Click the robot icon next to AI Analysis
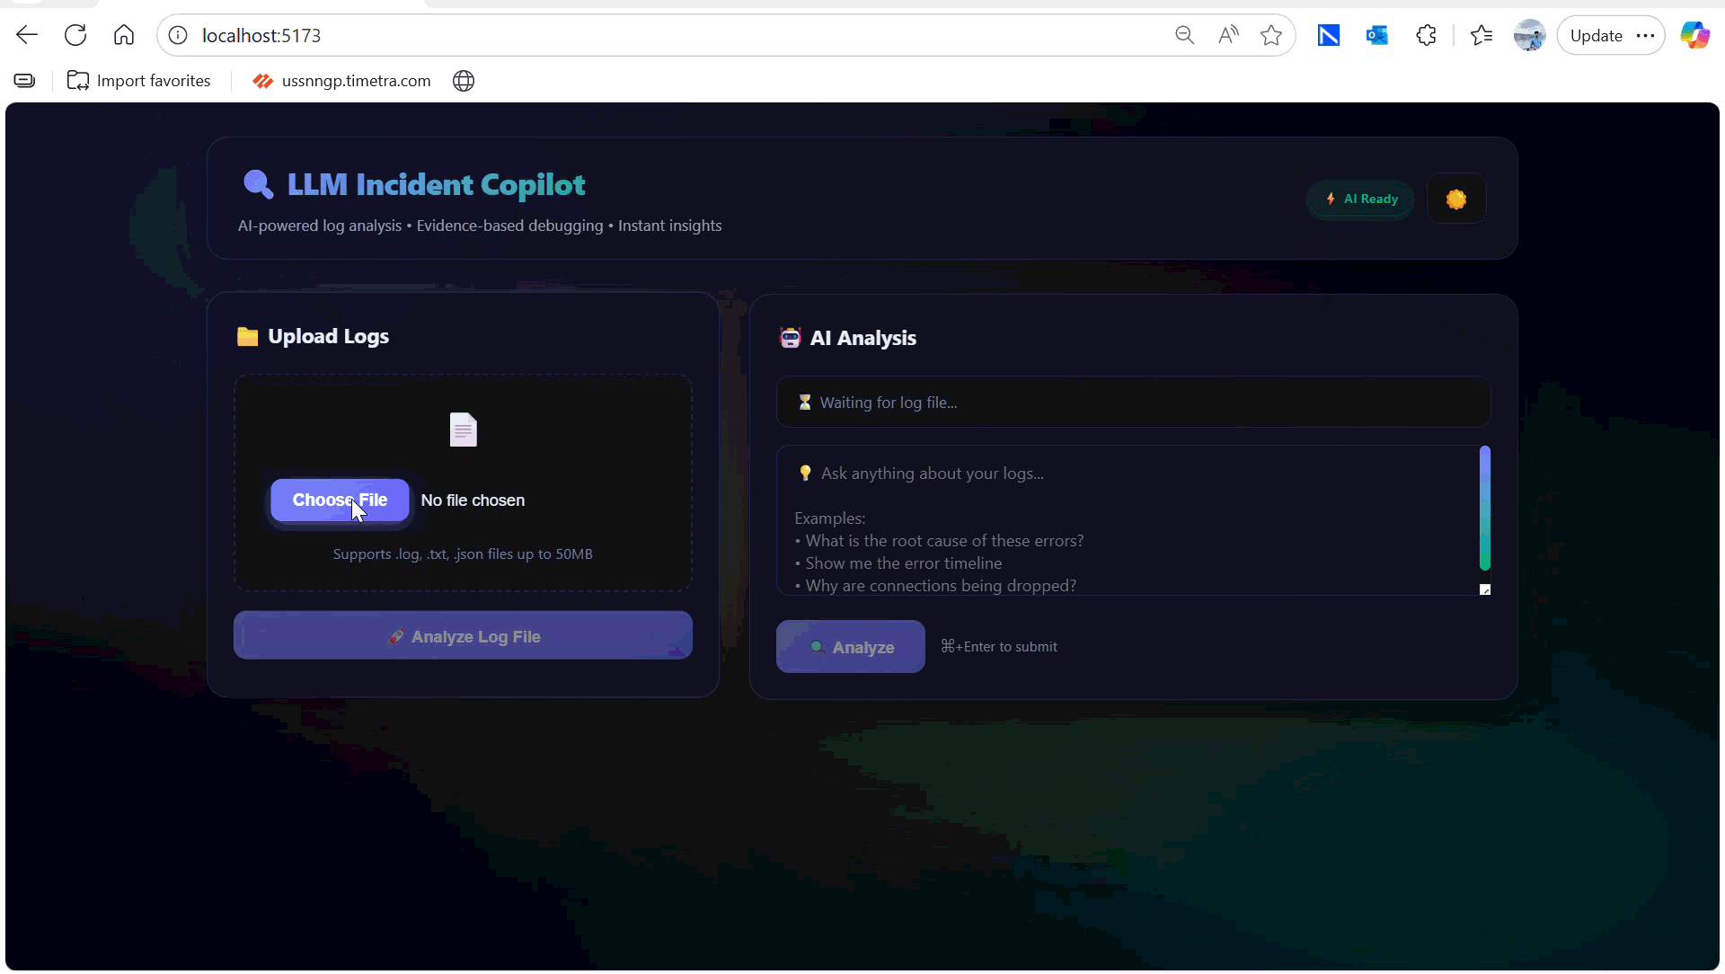The width and height of the screenshot is (1725, 974). point(791,337)
